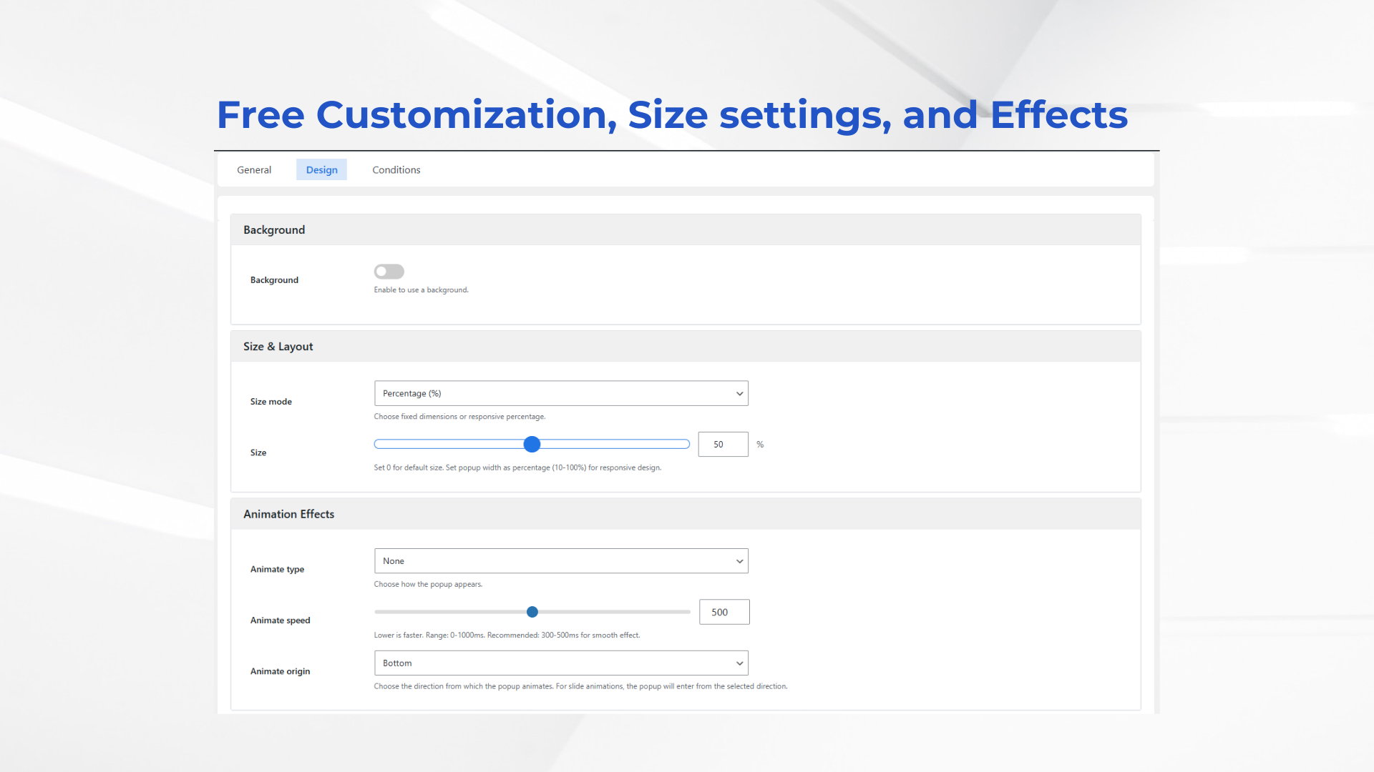Enable the Background toggle switch
Image resolution: width=1374 pixels, height=772 pixels.
[389, 272]
